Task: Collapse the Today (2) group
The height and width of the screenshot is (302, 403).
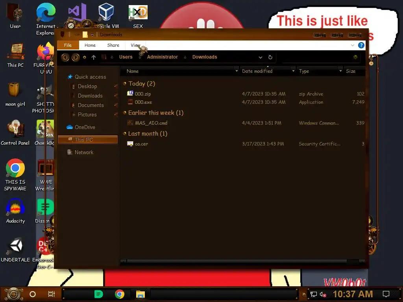Action: coord(125,83)
